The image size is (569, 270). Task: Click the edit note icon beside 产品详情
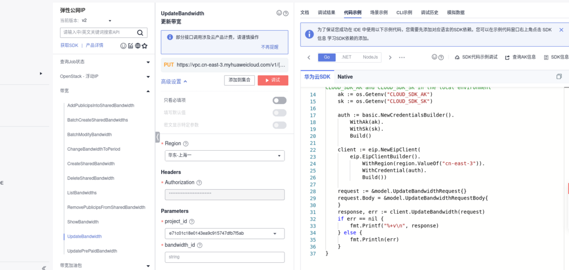pos(131,46)
